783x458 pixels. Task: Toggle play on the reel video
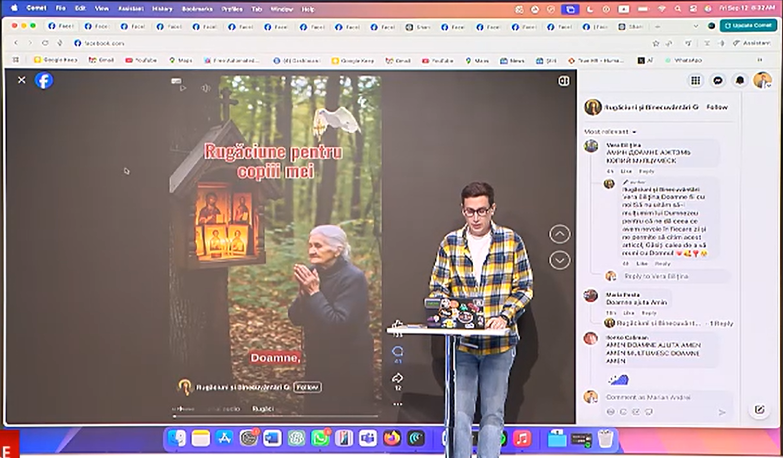pos(183,88)
